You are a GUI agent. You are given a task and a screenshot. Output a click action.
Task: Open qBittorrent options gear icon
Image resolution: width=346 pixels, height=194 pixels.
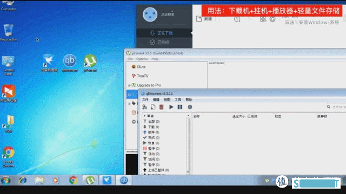coord(190,107)
